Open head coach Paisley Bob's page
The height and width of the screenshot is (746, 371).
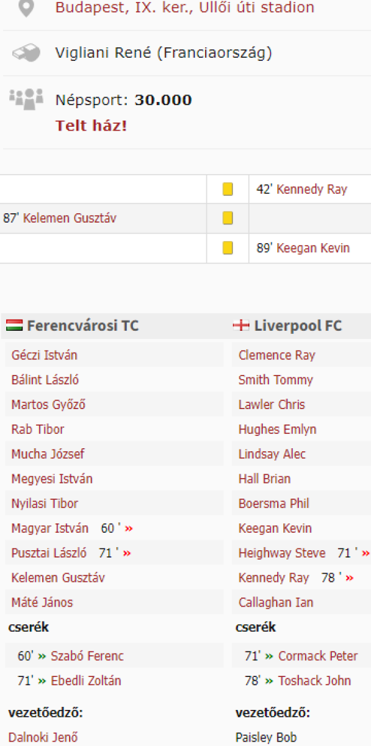[266, 738]
